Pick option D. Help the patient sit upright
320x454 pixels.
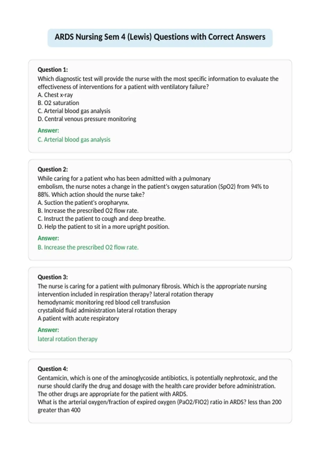pyautogui.click(x=103, y=226)
